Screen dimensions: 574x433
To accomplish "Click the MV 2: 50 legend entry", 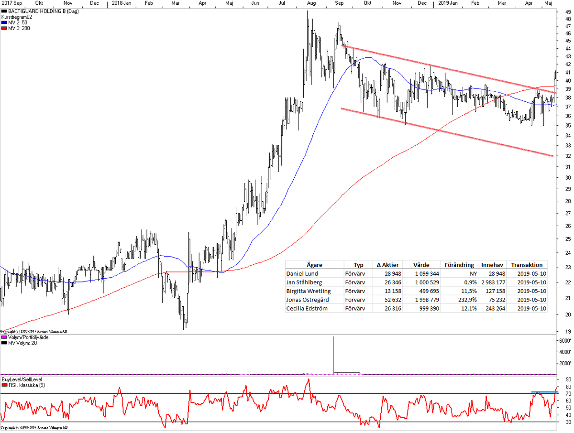I will [19, 22].
